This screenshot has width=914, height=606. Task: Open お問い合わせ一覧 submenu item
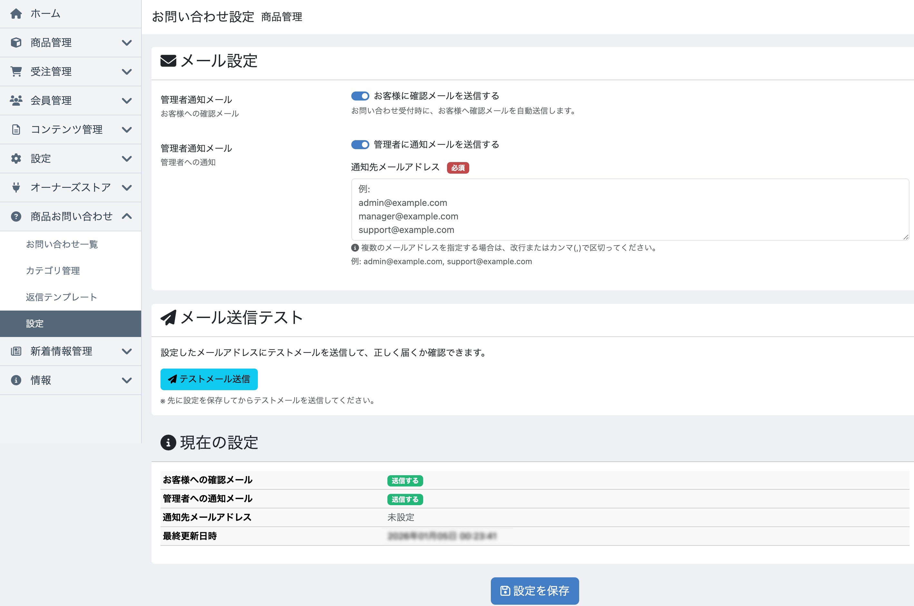(71, 245)
